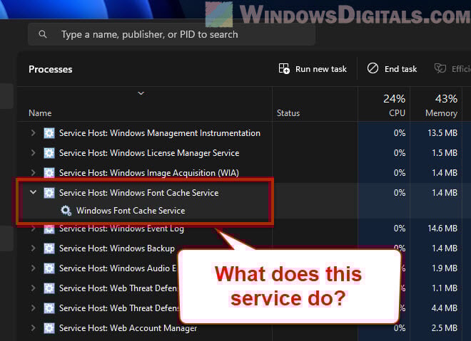Viewport: 471px width, 341px height.
Task: Select Service Host: Windows Event Log
Action: click(121, 229)
